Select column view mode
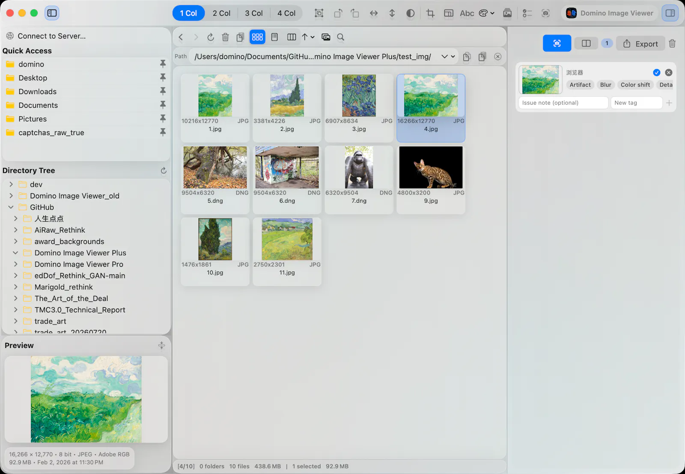 tap(292, 37)
